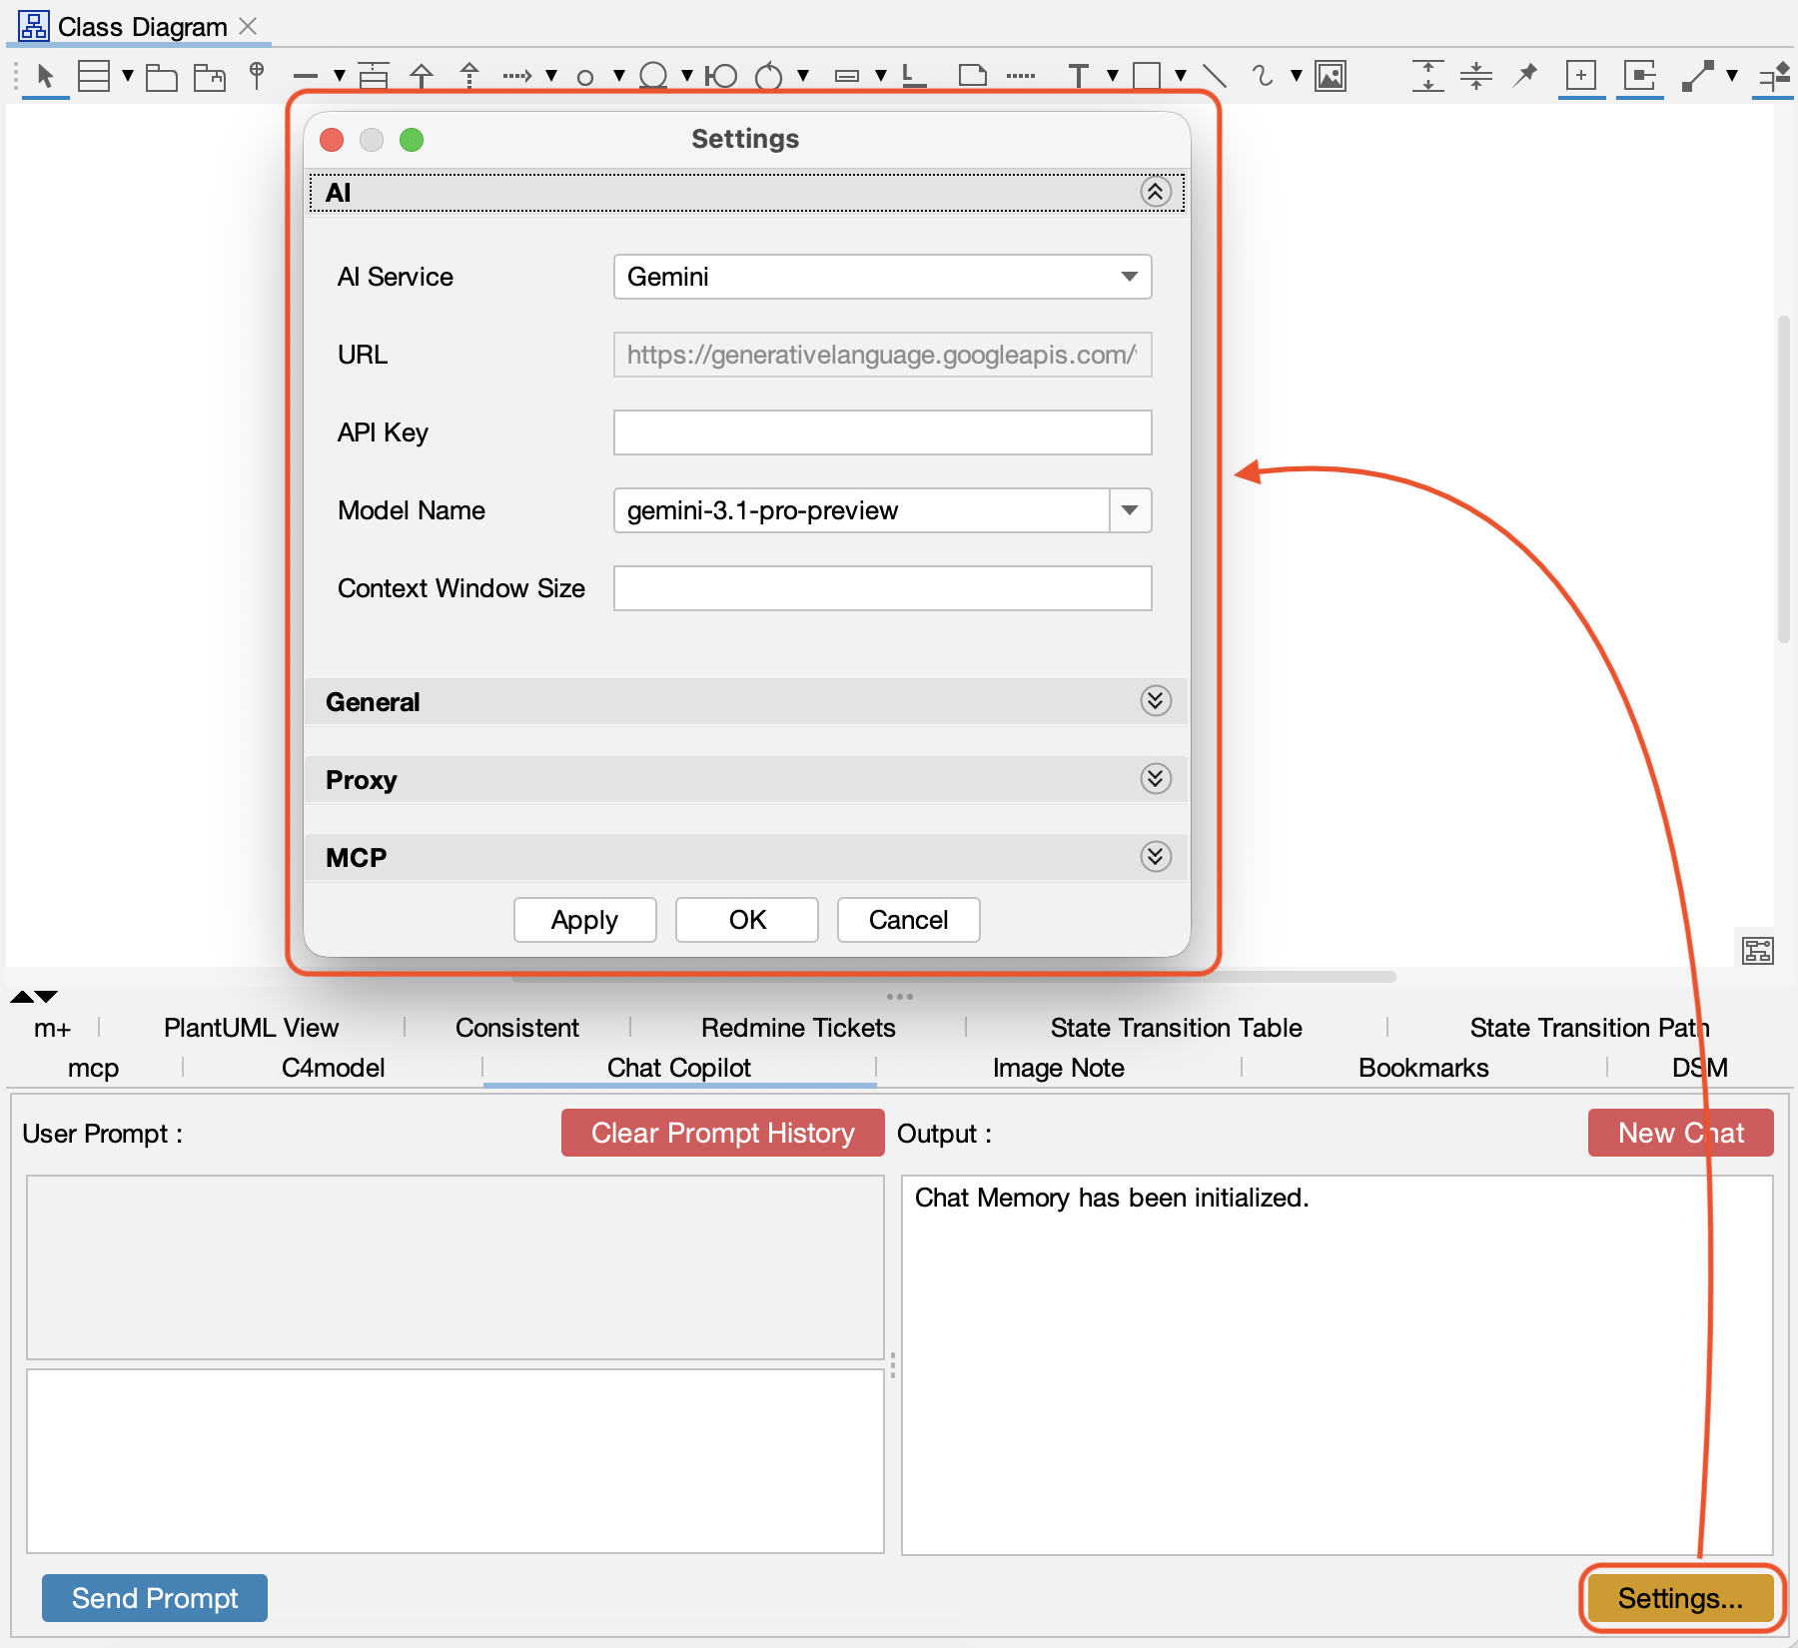Expand the MCP settings section

[1156, 857]
